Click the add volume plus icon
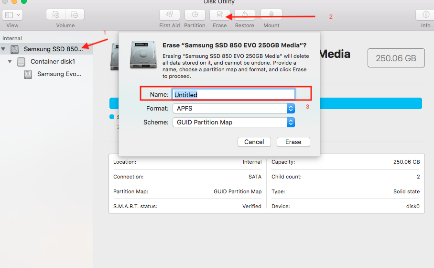Screen dimensions: 434x268 56,14
